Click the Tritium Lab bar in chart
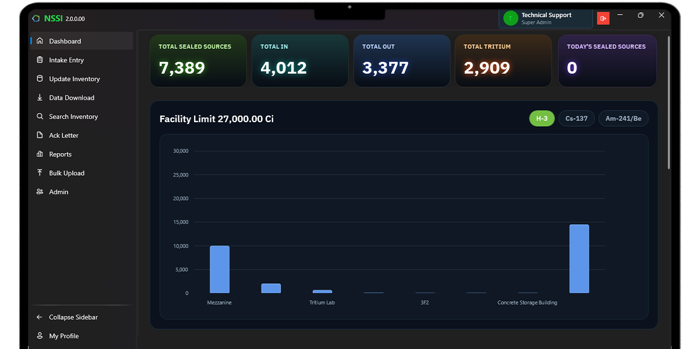This screenshot has width=699, height=349. coord(322,291)
